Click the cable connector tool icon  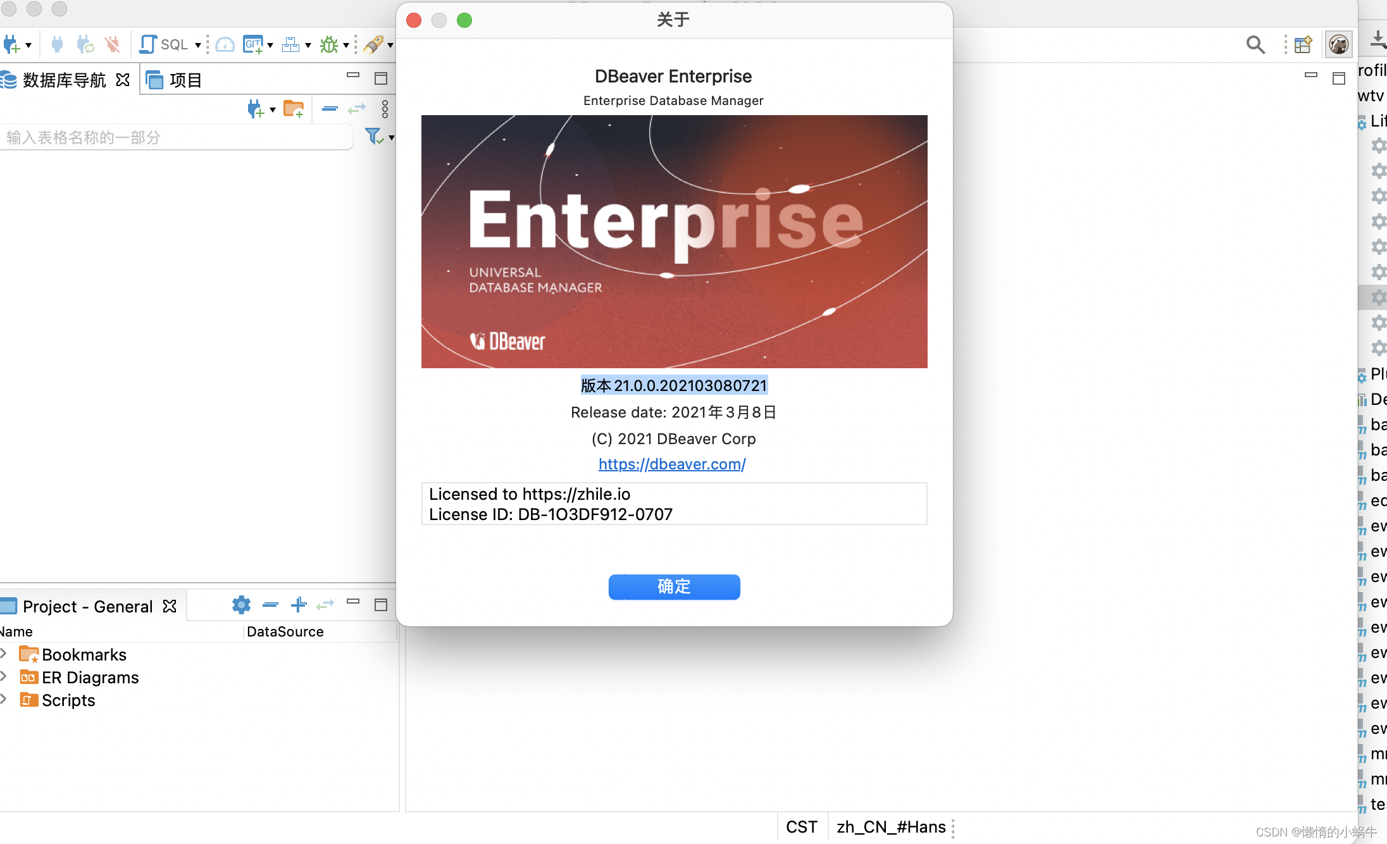click(373, 45)
